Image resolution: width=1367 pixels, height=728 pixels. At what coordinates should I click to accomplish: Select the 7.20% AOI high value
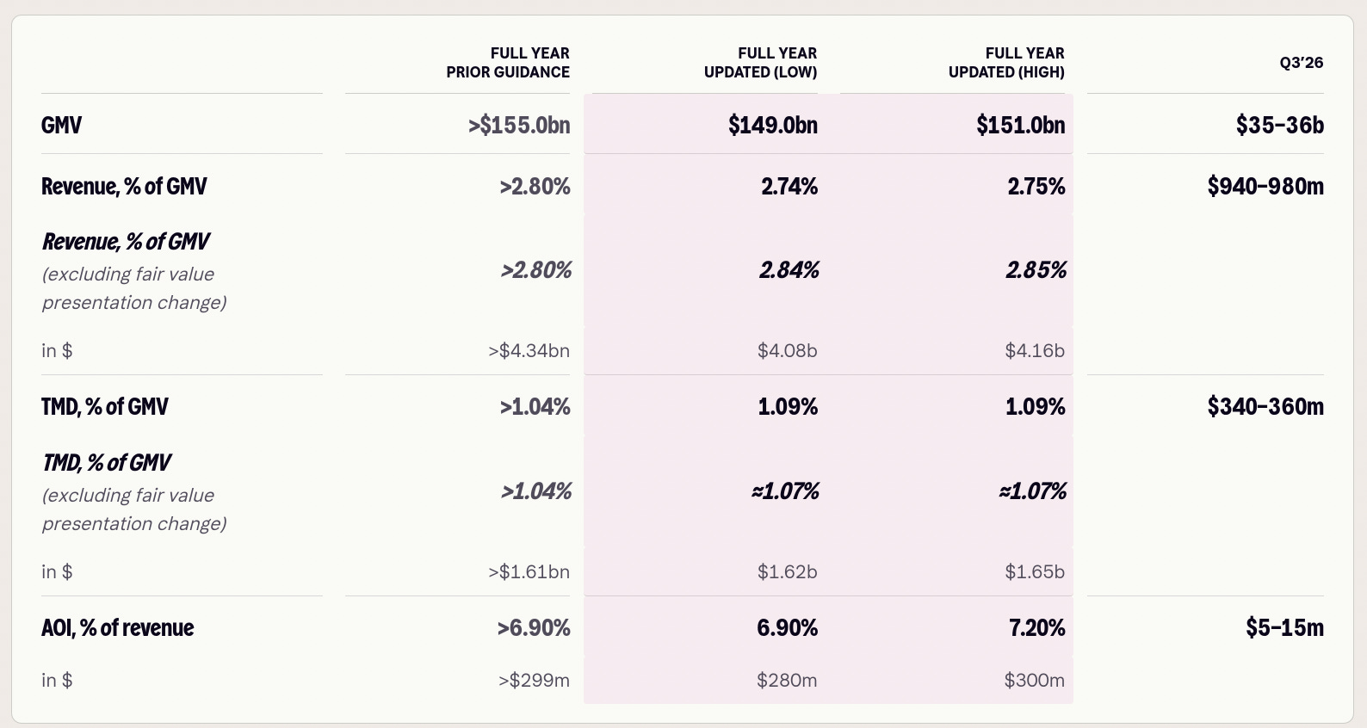[x=1037, y=627]
